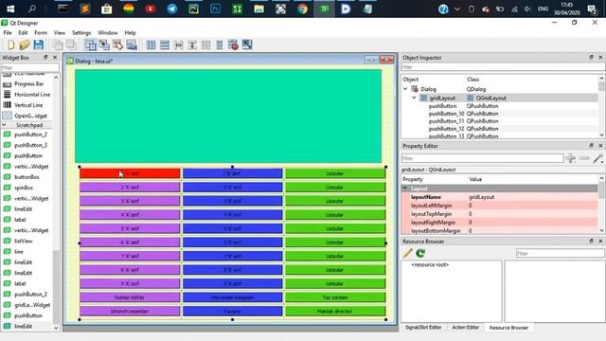
Task: Save the form with the floppy icon
Action: click(38, 45)
